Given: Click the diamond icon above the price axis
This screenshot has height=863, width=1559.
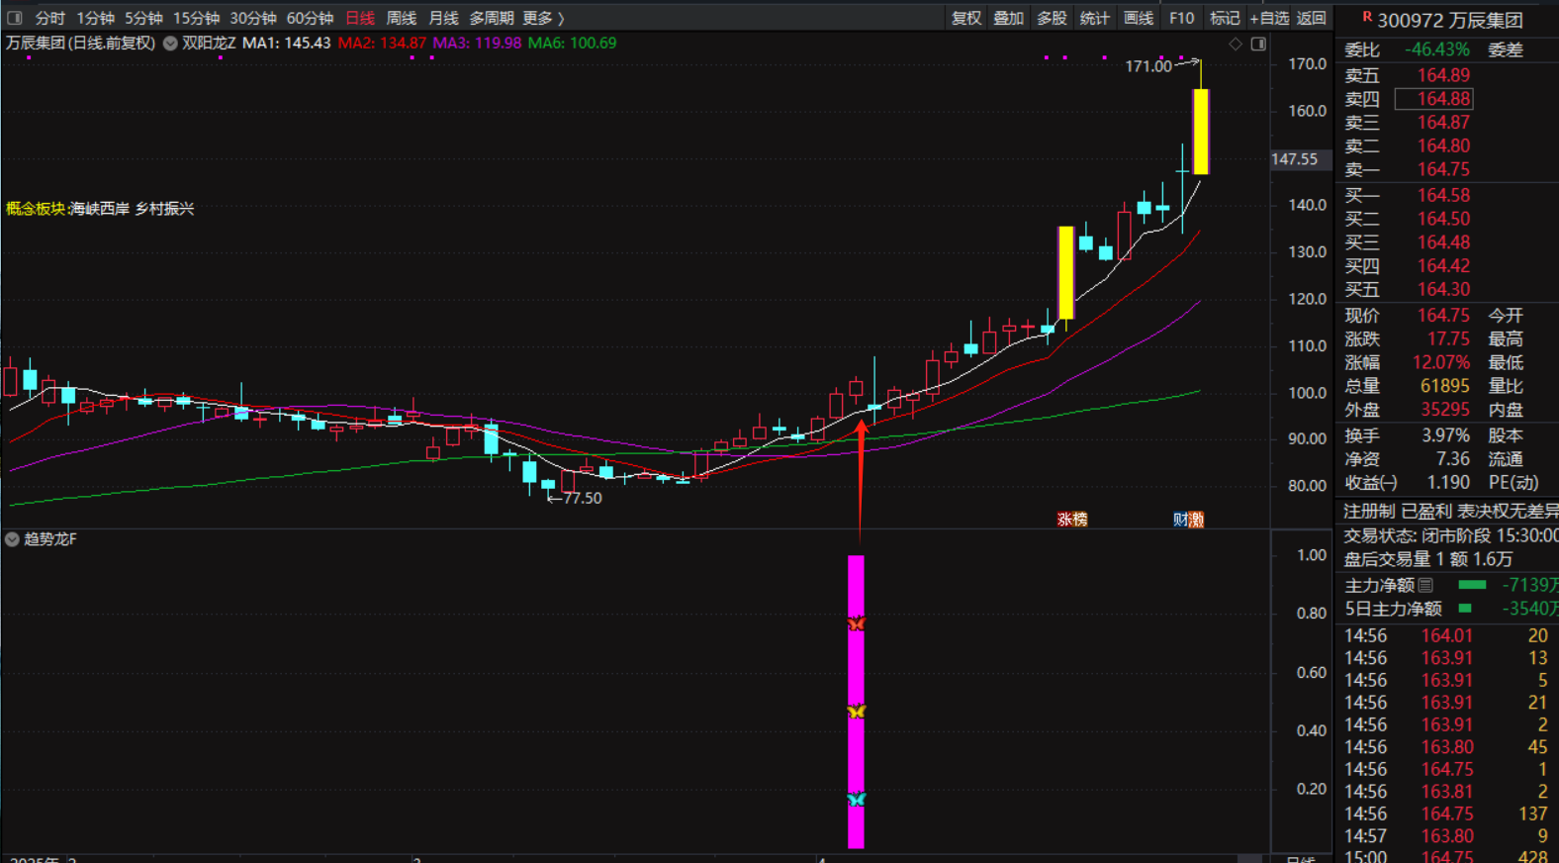Looking at the screenshot, I should click(1236, 44).
